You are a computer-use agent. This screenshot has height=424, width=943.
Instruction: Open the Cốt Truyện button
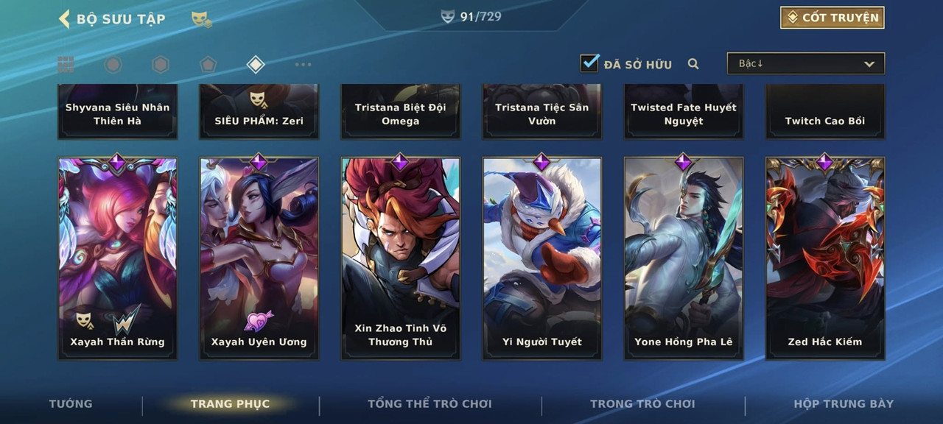point(832,18)
